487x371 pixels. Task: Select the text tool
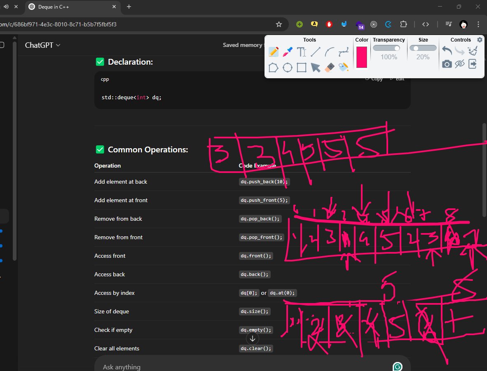pos(301,52)
